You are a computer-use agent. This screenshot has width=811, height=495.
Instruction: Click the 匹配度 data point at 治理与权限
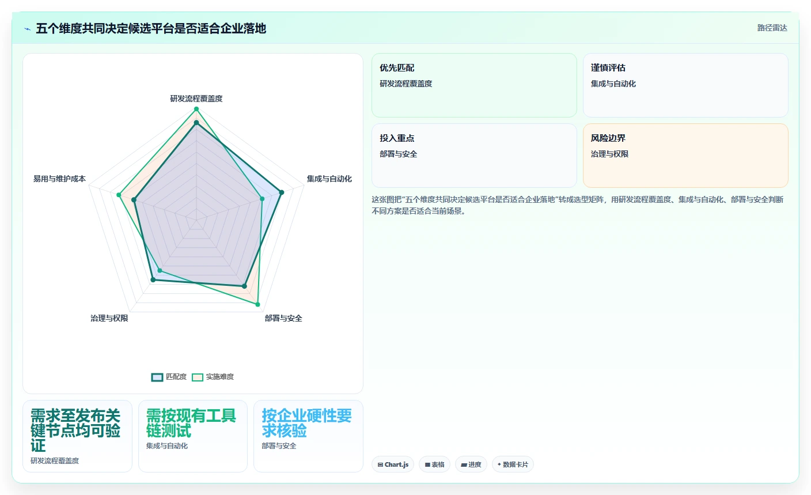[x=153, y=280]
